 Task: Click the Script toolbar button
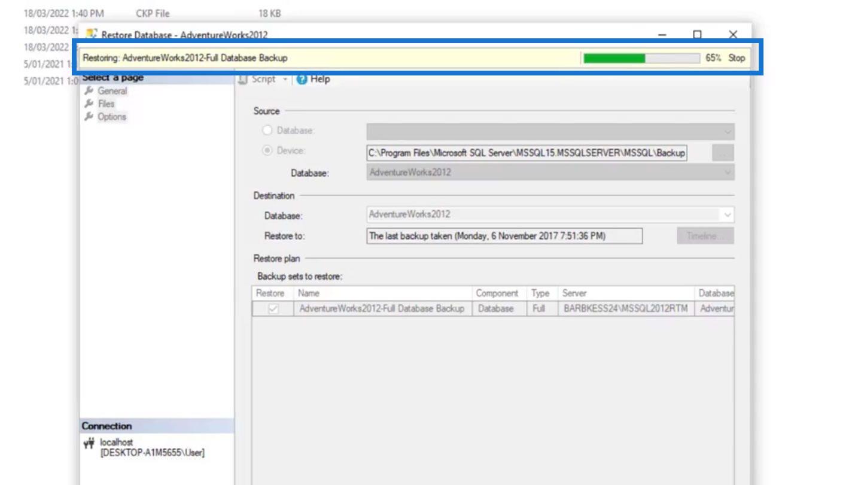pyautogui.click(x=258, y=79)
